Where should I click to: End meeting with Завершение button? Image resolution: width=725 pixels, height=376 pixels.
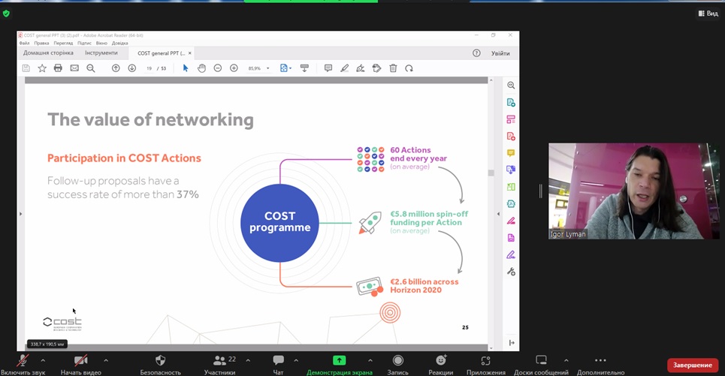[693, 365]
